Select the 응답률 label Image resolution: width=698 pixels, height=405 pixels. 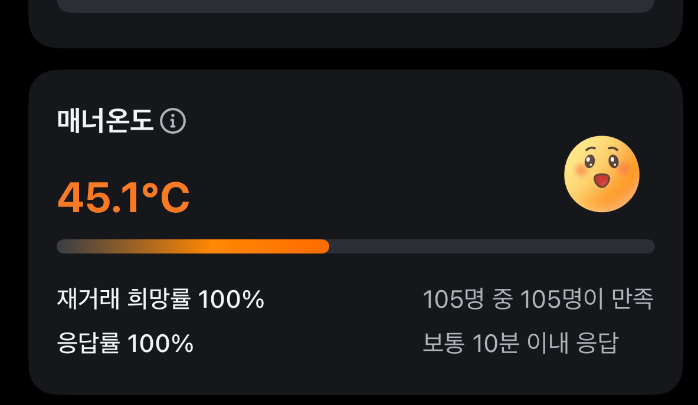(x=89, y=343)
